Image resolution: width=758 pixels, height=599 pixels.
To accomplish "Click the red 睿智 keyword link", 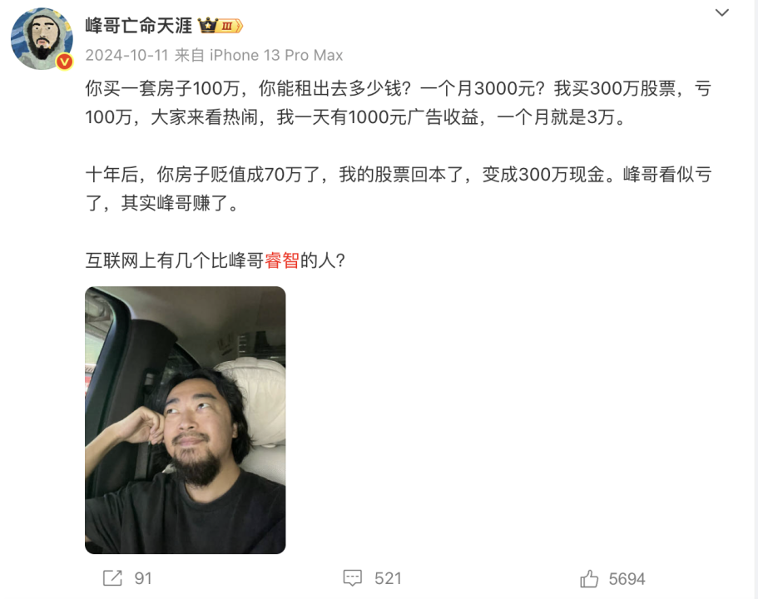I will [x=282, y=260].
